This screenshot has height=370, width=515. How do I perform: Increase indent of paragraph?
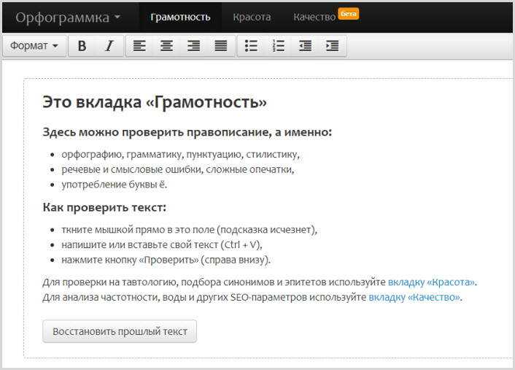pos(333,46)
